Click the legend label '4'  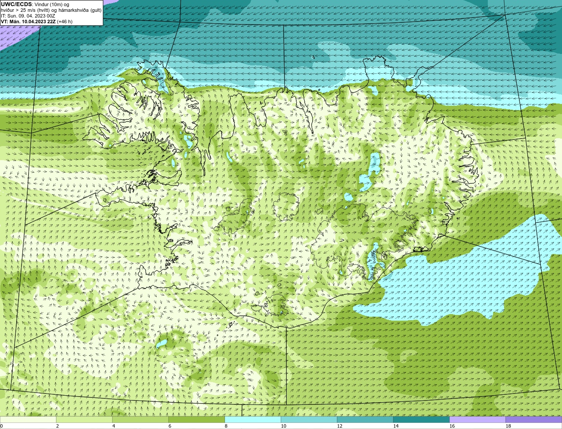[x=114, y=426]
